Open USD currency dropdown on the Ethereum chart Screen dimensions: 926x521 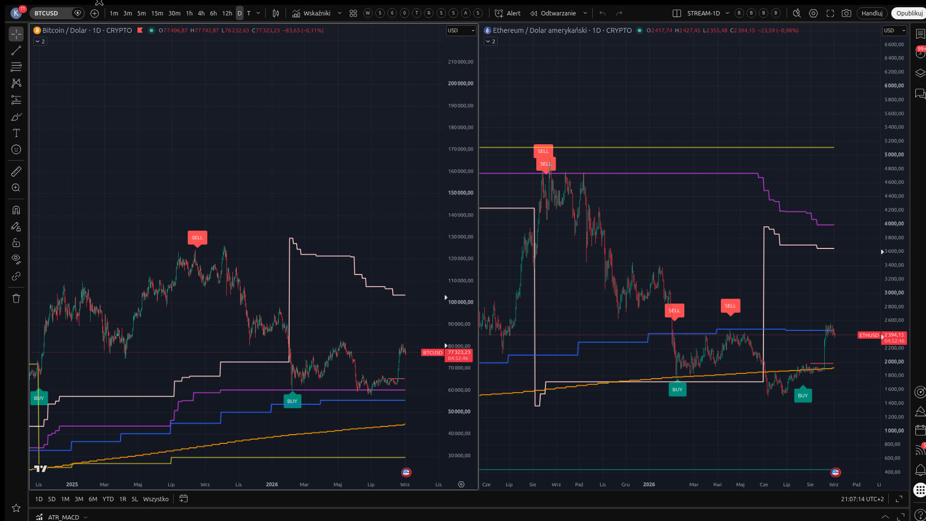pos(894,30)
